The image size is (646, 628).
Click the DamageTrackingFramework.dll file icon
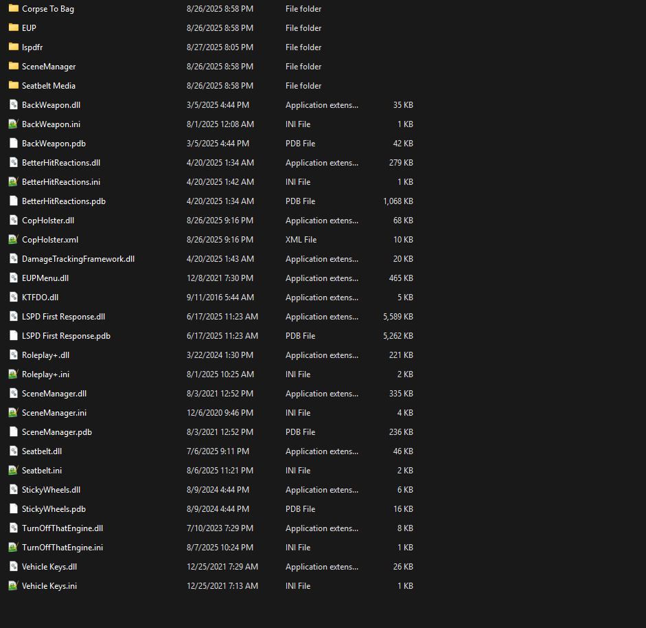(14, 258)
